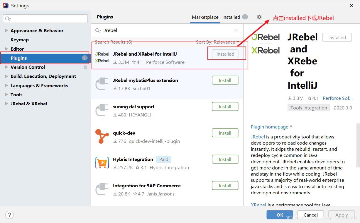Open help with the question mark icon

pyautogui.click(x=9, y=215)
